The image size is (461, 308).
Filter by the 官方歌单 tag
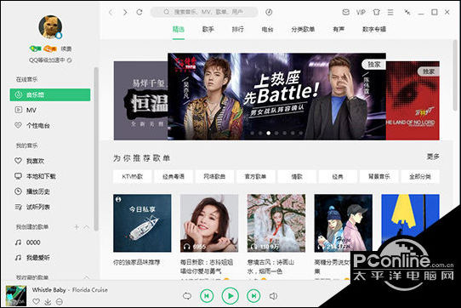point(256,176)
